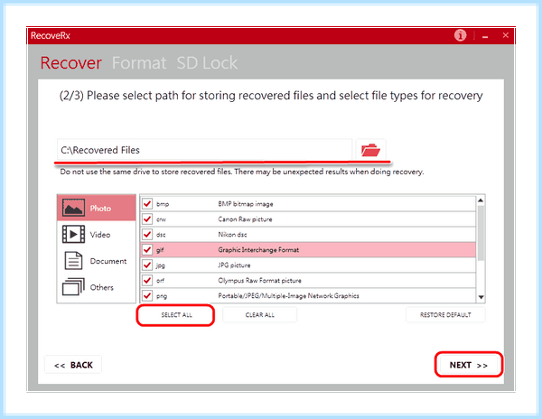Viewport: 542px width, 419px height.
Task: Toggle the jpg checkbox
Action: point(147,265)
